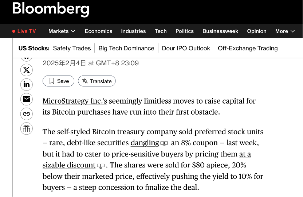Click the gift article icon
This screenshot has width=303, height=197.
[27, 128]
